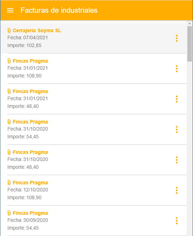This screenshot has height=236, width=193.
Task: Select Fincas Pragma title dated 31/10/2020 importe 54,45
Action: (30, 122)
